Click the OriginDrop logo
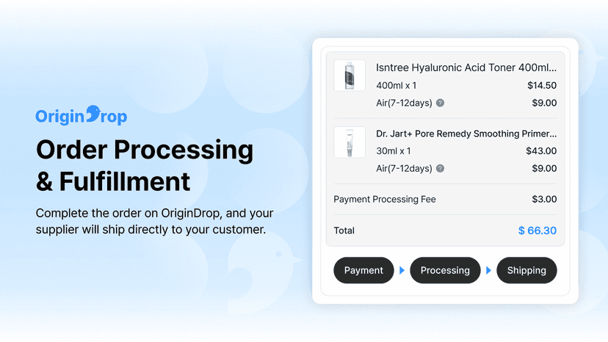This screenshot has width=608, height=342. [x=81, y=115]
